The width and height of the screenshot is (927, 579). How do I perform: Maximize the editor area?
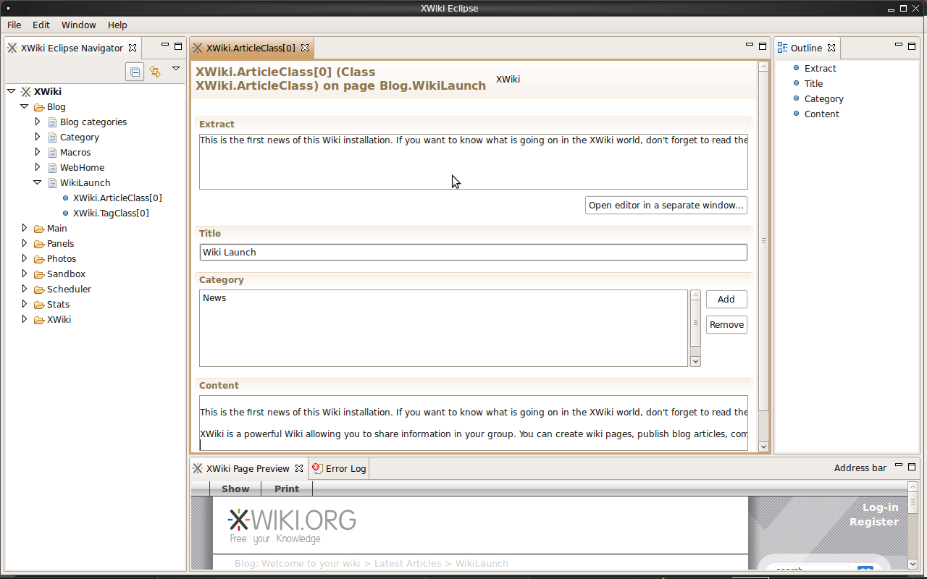763,46
